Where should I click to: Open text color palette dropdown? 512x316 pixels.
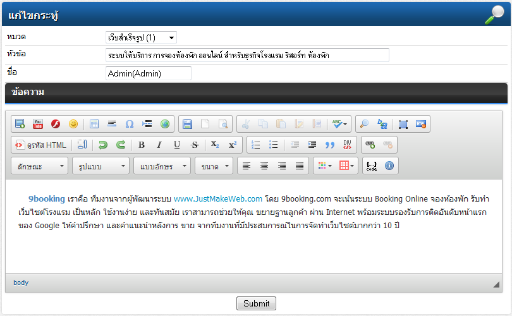[324, 166]
